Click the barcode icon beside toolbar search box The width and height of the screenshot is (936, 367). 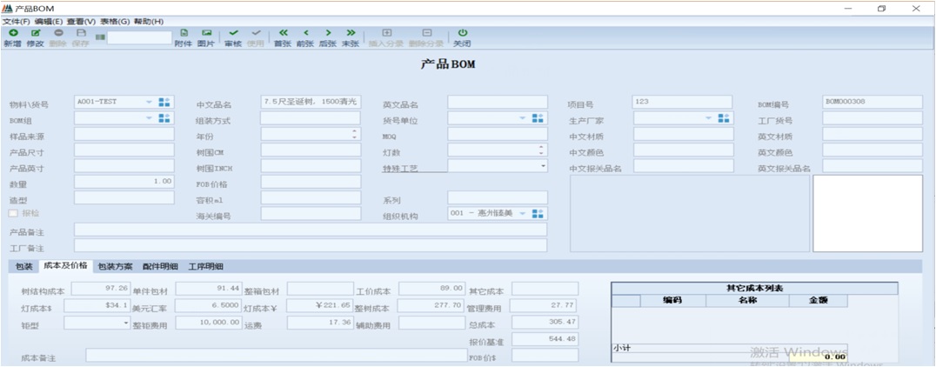click(100, 37)
